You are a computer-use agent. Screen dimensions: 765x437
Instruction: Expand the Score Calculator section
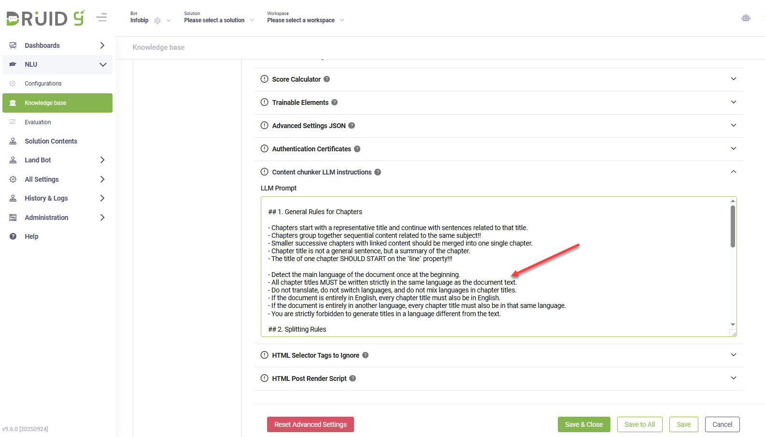click(733, 79)
